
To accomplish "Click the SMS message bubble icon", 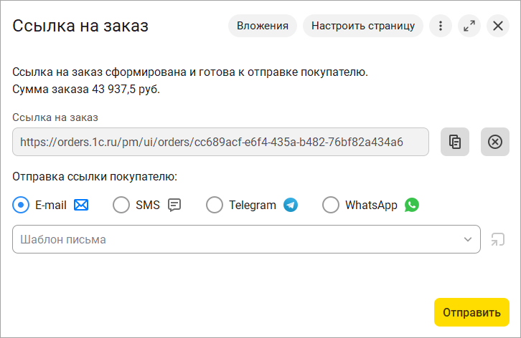I will (x=174, y=206).
